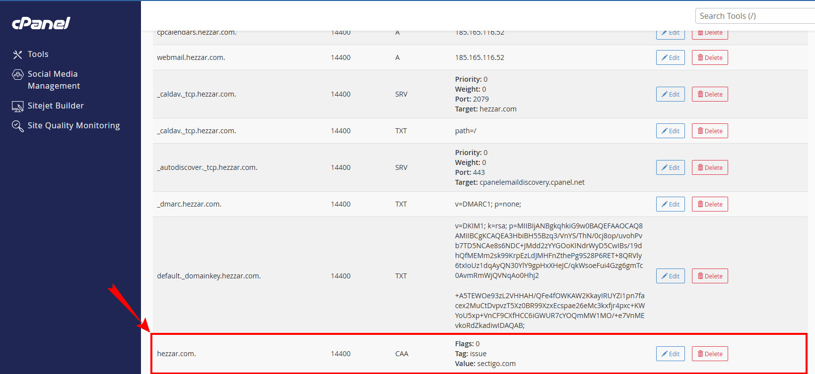Delete the webmail.hezzar.com A record
815x374 pixels.
(x=710, y=57)
